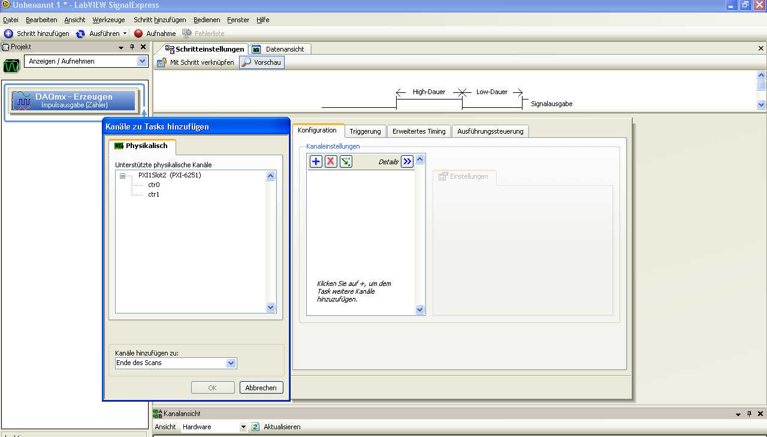Select channel ctr0
This screenshot has height=437, width=767.
click(154, 185)
